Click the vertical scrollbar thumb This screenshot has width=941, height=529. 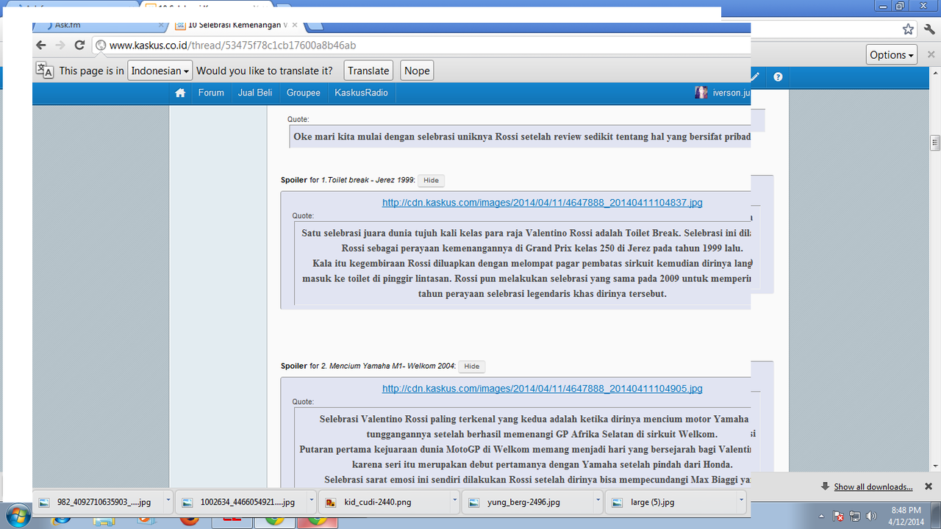(x=935, y=143)
